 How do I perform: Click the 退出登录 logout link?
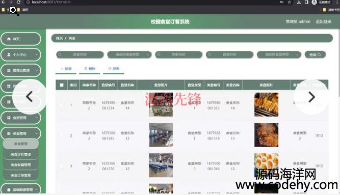click(323, 21)
